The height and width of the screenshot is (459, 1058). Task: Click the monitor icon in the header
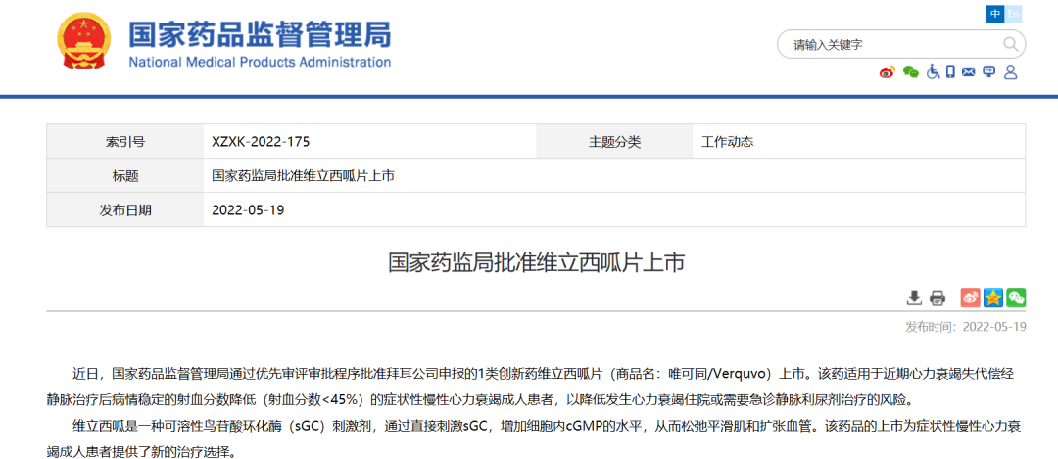click(x=989, y=71)
